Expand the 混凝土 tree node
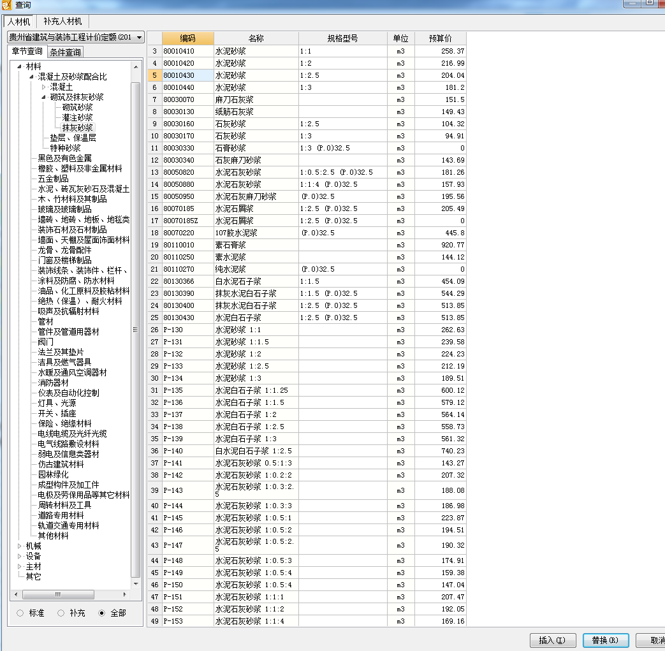 (43, 87)
